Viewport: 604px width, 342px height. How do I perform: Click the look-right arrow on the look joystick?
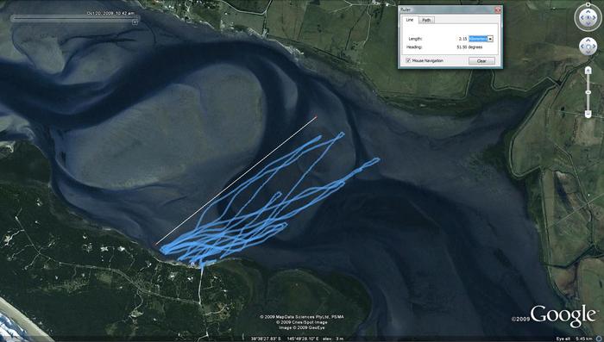594,17
